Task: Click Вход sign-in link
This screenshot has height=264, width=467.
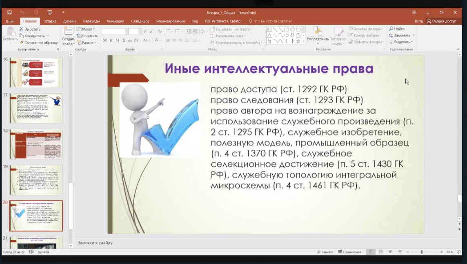Action: [x=418, y=21]
